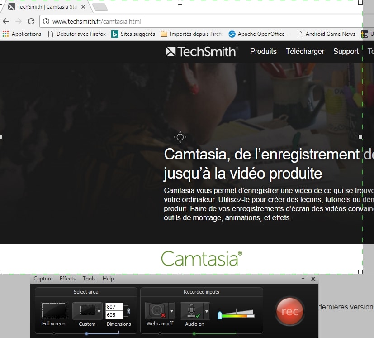Reload the TechSmith page
Viewport: 374px width, 338px height.
click(x=31, y=21)
